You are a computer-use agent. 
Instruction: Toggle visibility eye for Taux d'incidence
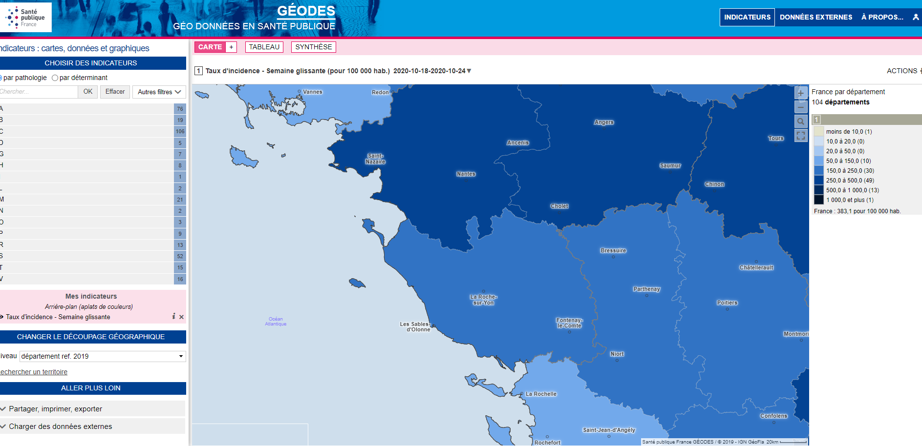pyautogui.click(x=1, y=317)
